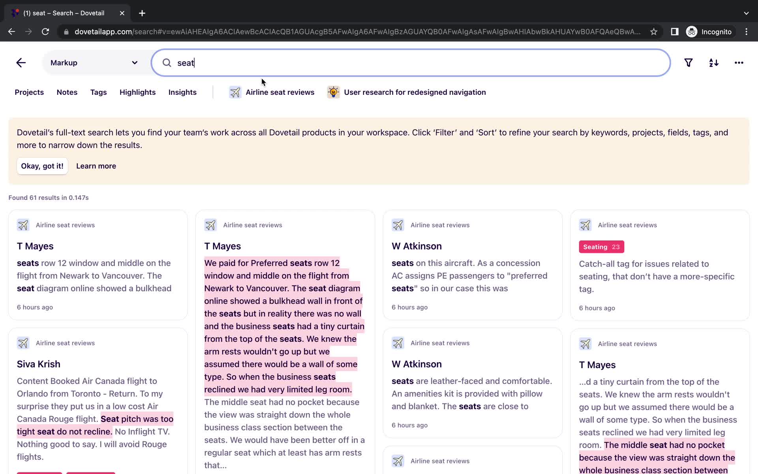Screen dimensions: 758x474
Task: Open the Markup workspace dropdown
Action: 94,63
